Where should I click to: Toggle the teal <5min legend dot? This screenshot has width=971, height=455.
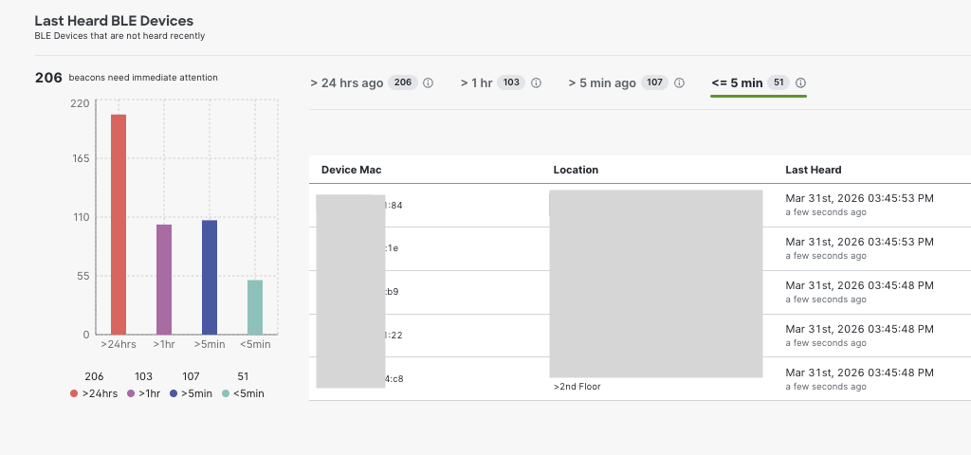pyautogui.click(x=226, y=393)
